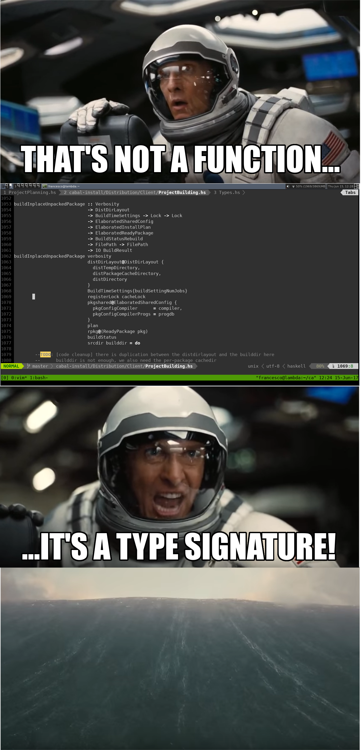
Task: Click registerLock cacheLock arguments
Action: click(x=116, y=297)
